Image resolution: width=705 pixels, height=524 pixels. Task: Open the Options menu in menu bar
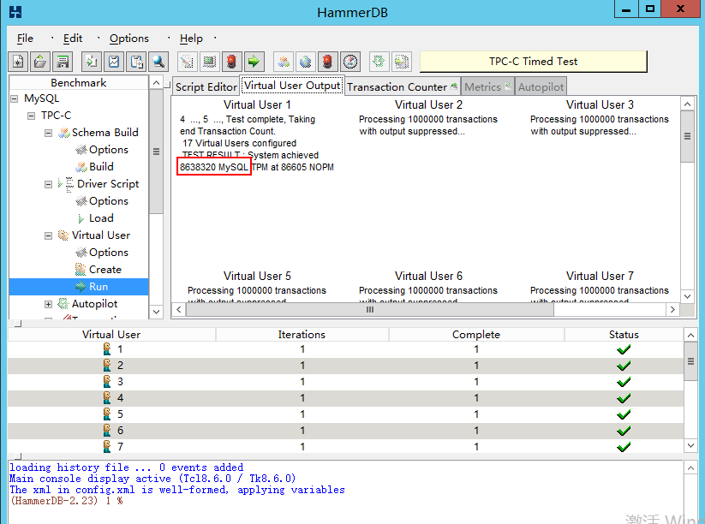(x=128, y=39)
